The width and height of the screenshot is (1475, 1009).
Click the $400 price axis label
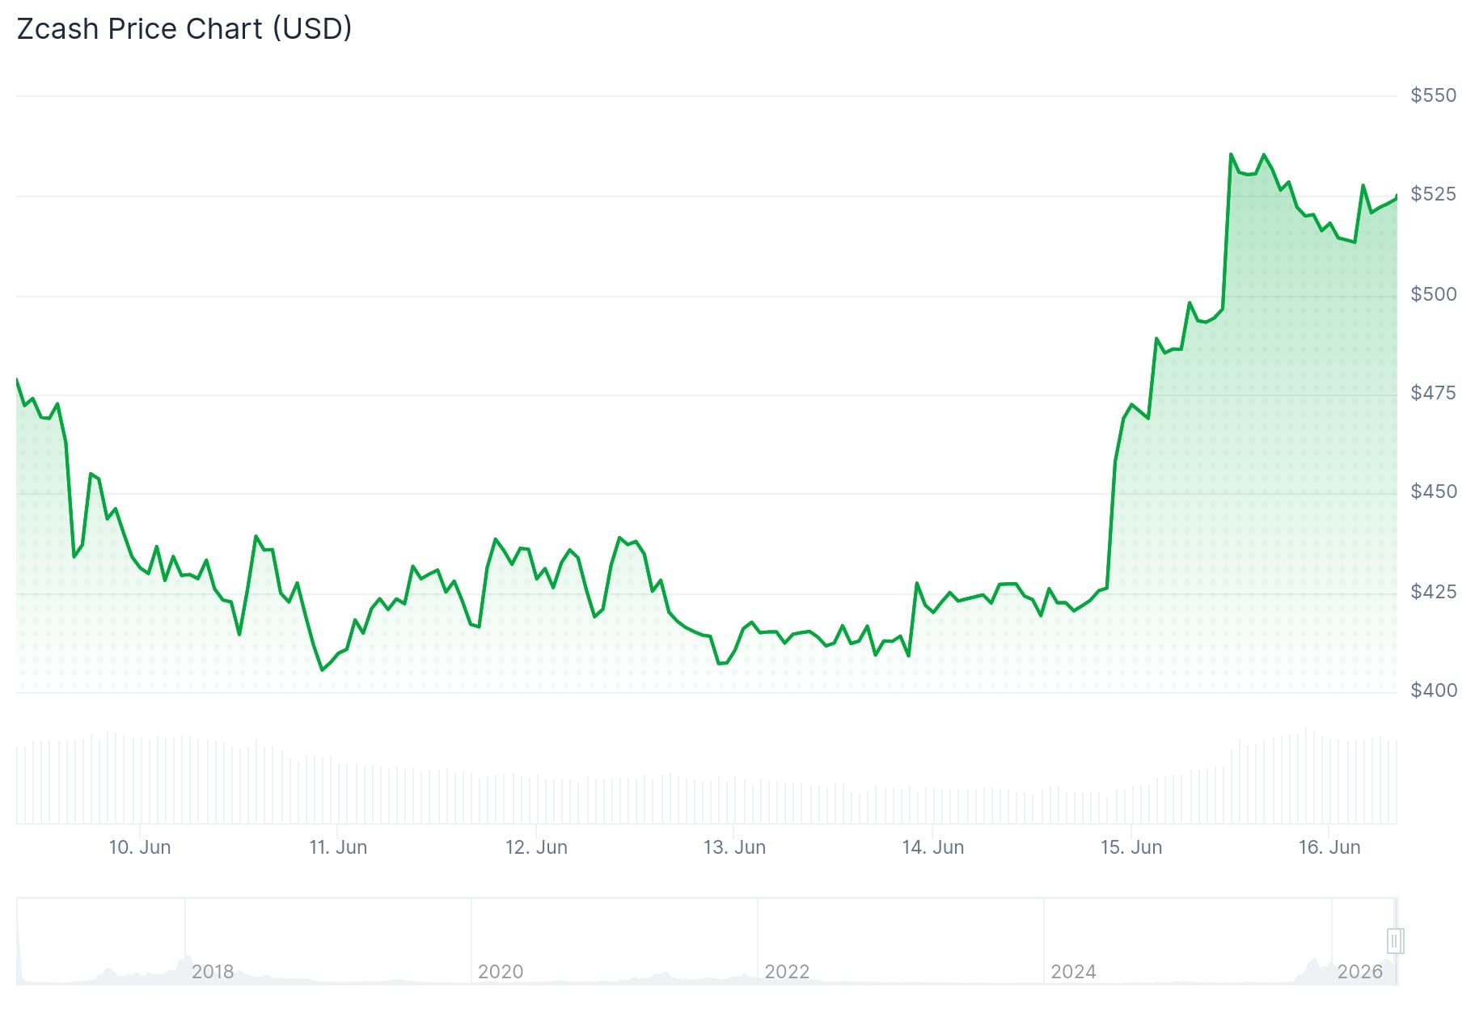point(1433,690)
